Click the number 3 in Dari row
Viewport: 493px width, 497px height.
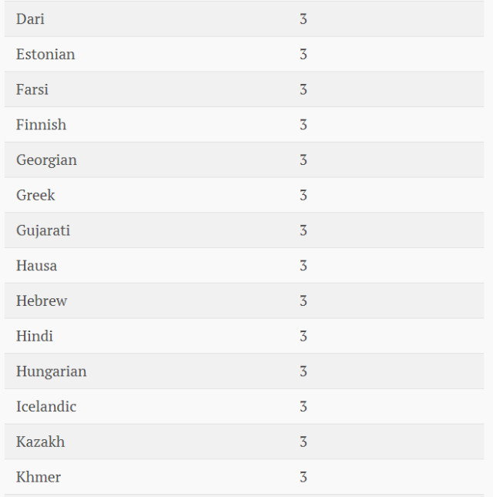[x=304, y=19]
